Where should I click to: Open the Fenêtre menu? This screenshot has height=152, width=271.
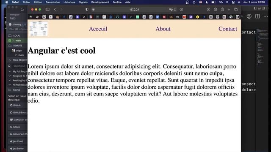point(117,2)
